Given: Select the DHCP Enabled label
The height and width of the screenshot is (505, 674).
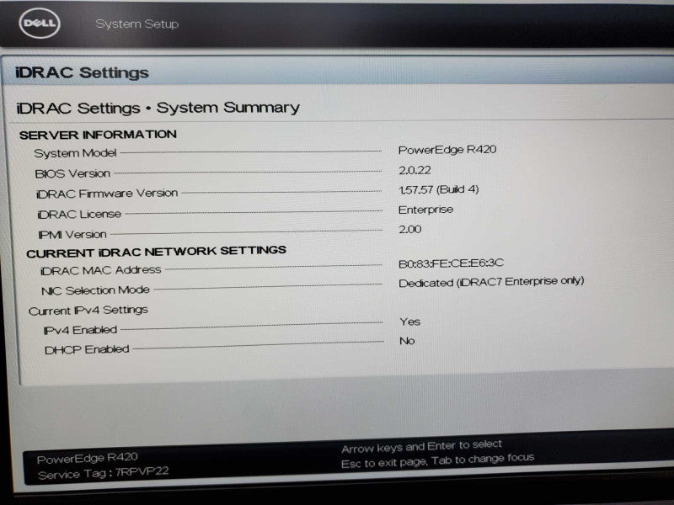Looking at the screenshot, I should 87,349.
